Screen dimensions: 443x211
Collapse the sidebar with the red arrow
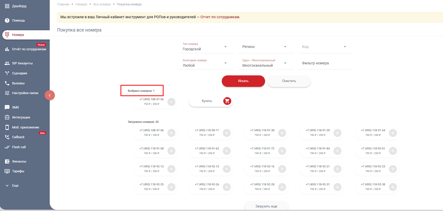(x=50, y=95)
